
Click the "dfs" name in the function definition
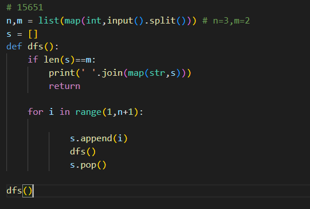[x=36, y=47]
